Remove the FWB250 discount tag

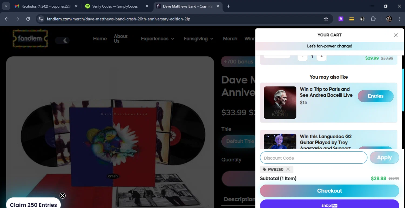pyautogui.click(x=288, y=169)
